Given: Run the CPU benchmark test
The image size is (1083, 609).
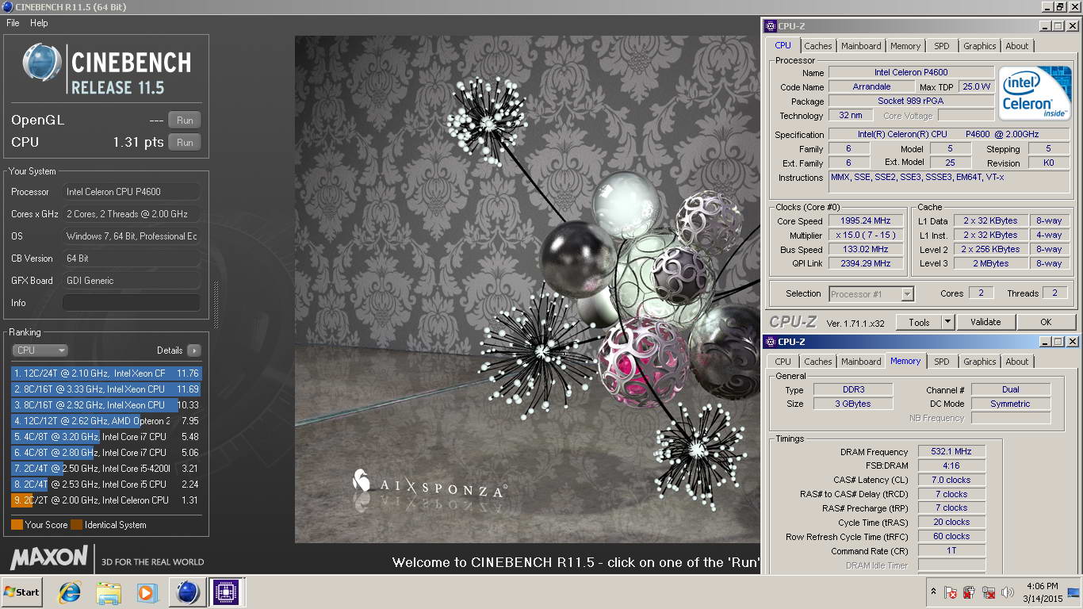Looking at the screenshot, I should (x=185, y=143).
